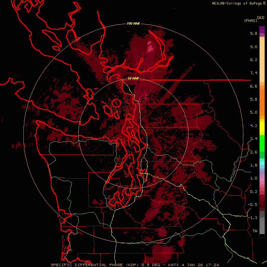Click the 17:24 timestamp in the caption
The height and width of the screenshot is (267, 267).
pyautogui.click(x=212, y=265)
